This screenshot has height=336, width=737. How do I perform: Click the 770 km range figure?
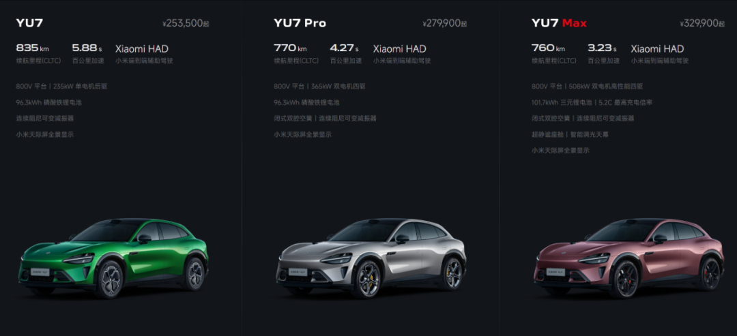pos(290,48)
